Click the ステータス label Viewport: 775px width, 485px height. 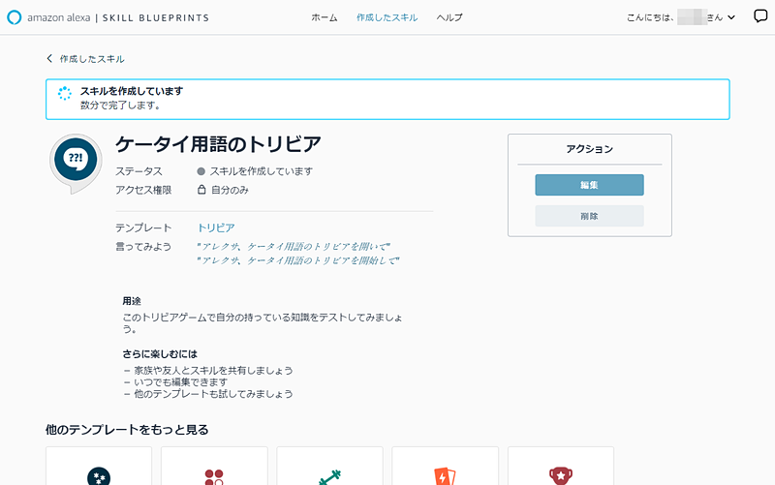click(139, 171)
